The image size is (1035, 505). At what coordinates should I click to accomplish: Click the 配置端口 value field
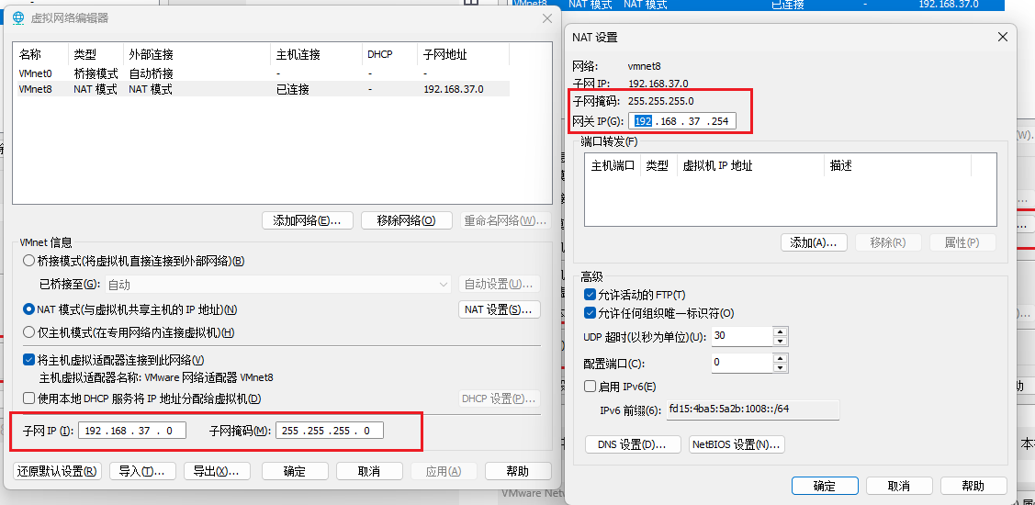pos(742,363)
